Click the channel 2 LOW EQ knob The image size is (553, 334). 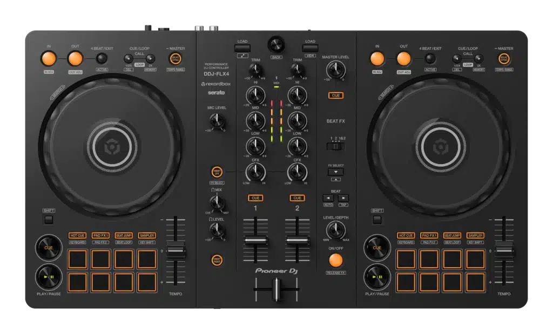click(x=298, y=146)
